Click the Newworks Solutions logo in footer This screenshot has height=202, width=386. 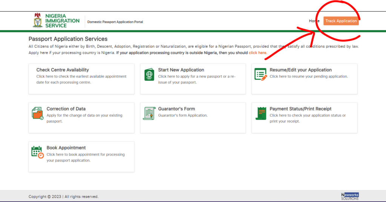[350, 196]
